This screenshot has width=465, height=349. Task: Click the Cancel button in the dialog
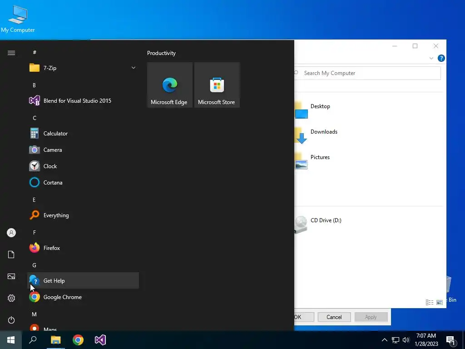pyautogui.click(x=334, y=317)
